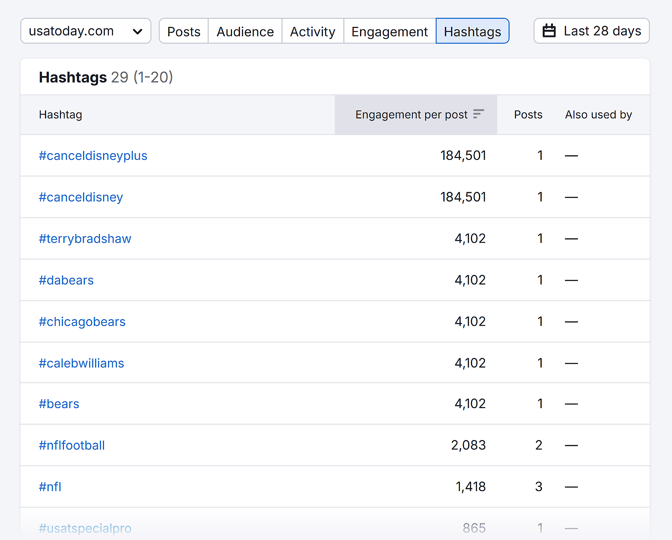This screenshot has width=672, height=540.
Task: Open the Engagement tab
Action: pyautogui.click(x=389, y=31)
